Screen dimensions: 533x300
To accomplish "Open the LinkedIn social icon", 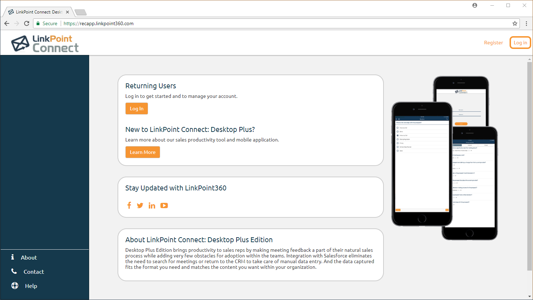I will click(152, 205).
